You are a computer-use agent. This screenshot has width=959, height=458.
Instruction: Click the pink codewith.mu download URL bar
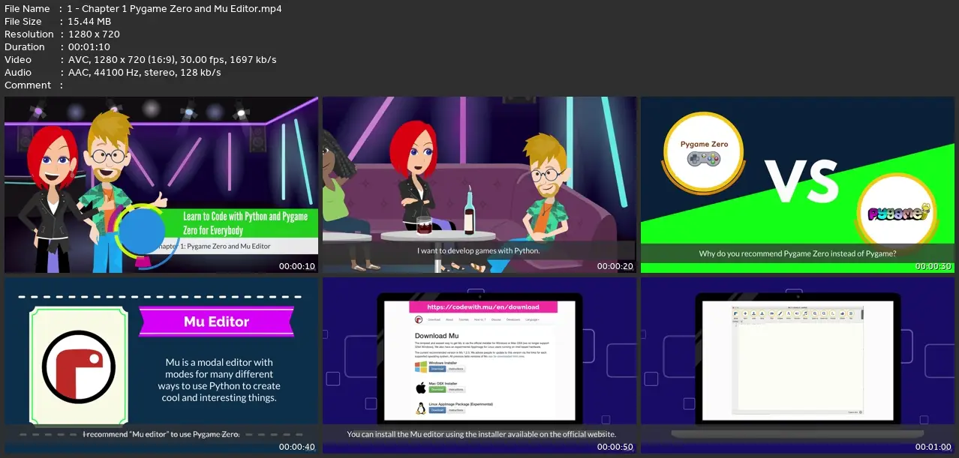coord(483,307)
